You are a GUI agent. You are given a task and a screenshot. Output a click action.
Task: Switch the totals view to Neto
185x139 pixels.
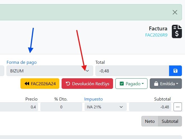click(x=150, y=121)
